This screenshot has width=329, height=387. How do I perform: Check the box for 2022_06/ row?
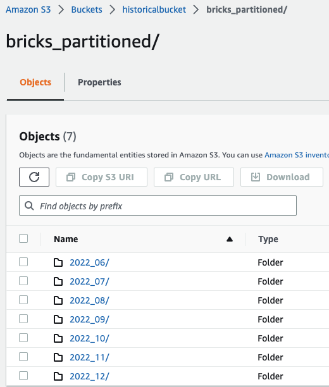click(23, 262)
